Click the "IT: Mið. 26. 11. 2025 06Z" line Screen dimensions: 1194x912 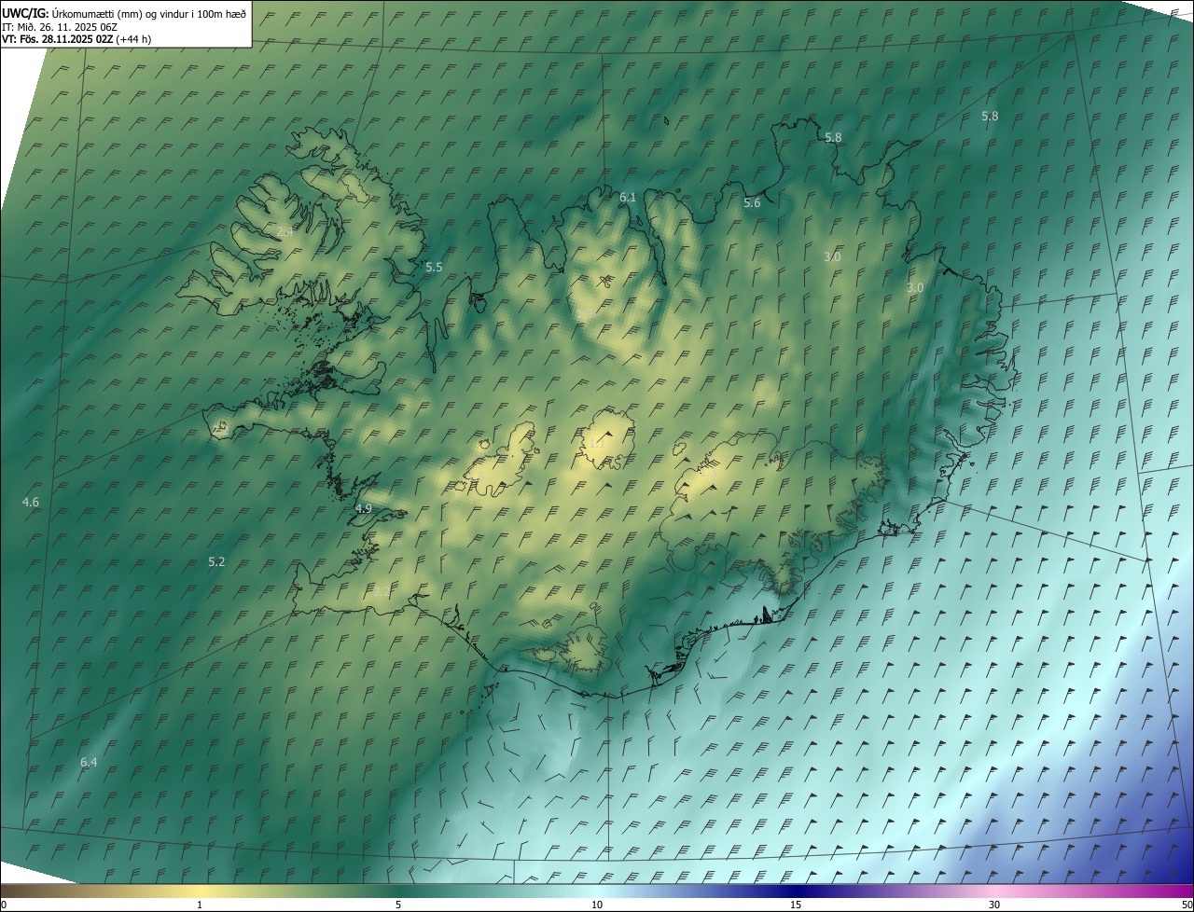pyautogui.click(x=59, y=26)
